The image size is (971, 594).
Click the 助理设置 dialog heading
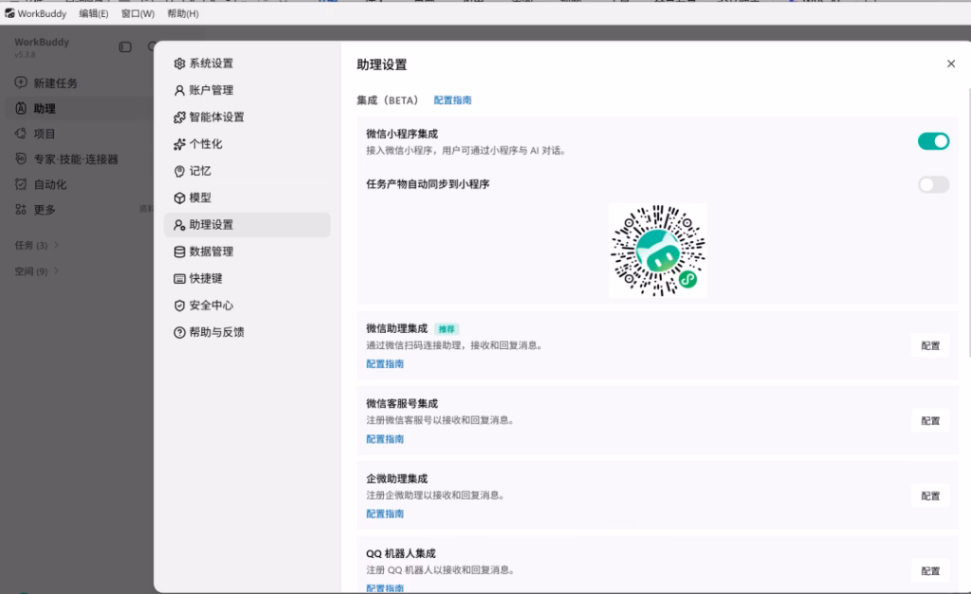click(x=381, y=65)
